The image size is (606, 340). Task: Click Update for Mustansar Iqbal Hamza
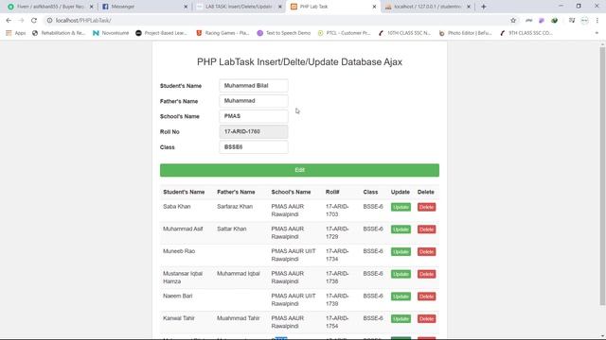point(401,275)
